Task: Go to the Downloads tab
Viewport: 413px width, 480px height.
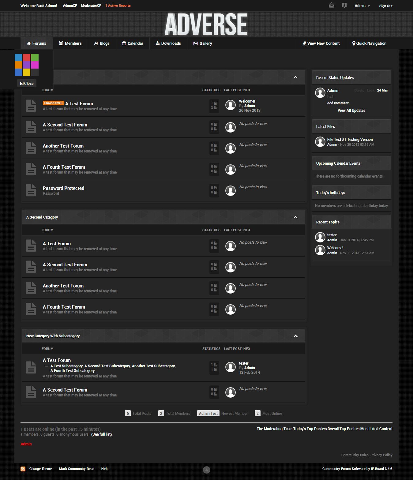Action: (x=168, y=43)
